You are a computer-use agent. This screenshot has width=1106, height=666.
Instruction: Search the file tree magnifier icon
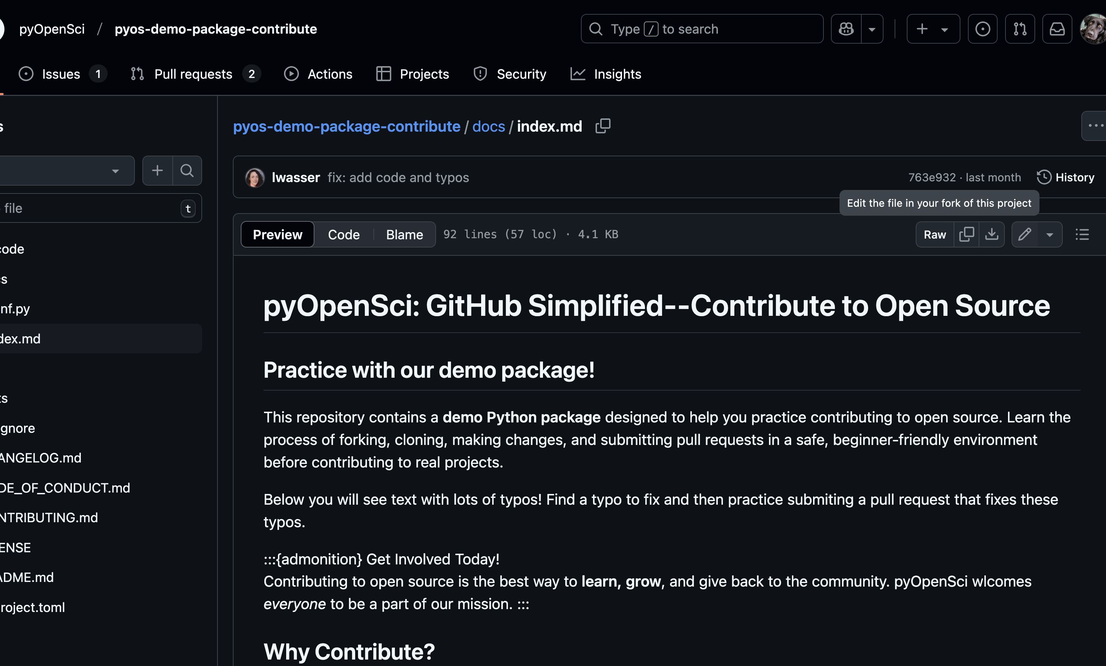click(187, 171)
